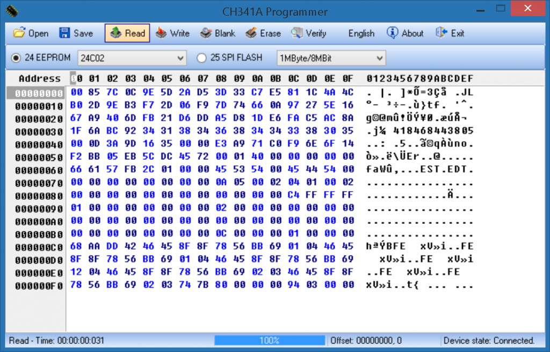Click status text 'Read - Time: 00:00:00:031'
Image resolution: width=550 pixels, height=352 pixels.
click(56, 340)
